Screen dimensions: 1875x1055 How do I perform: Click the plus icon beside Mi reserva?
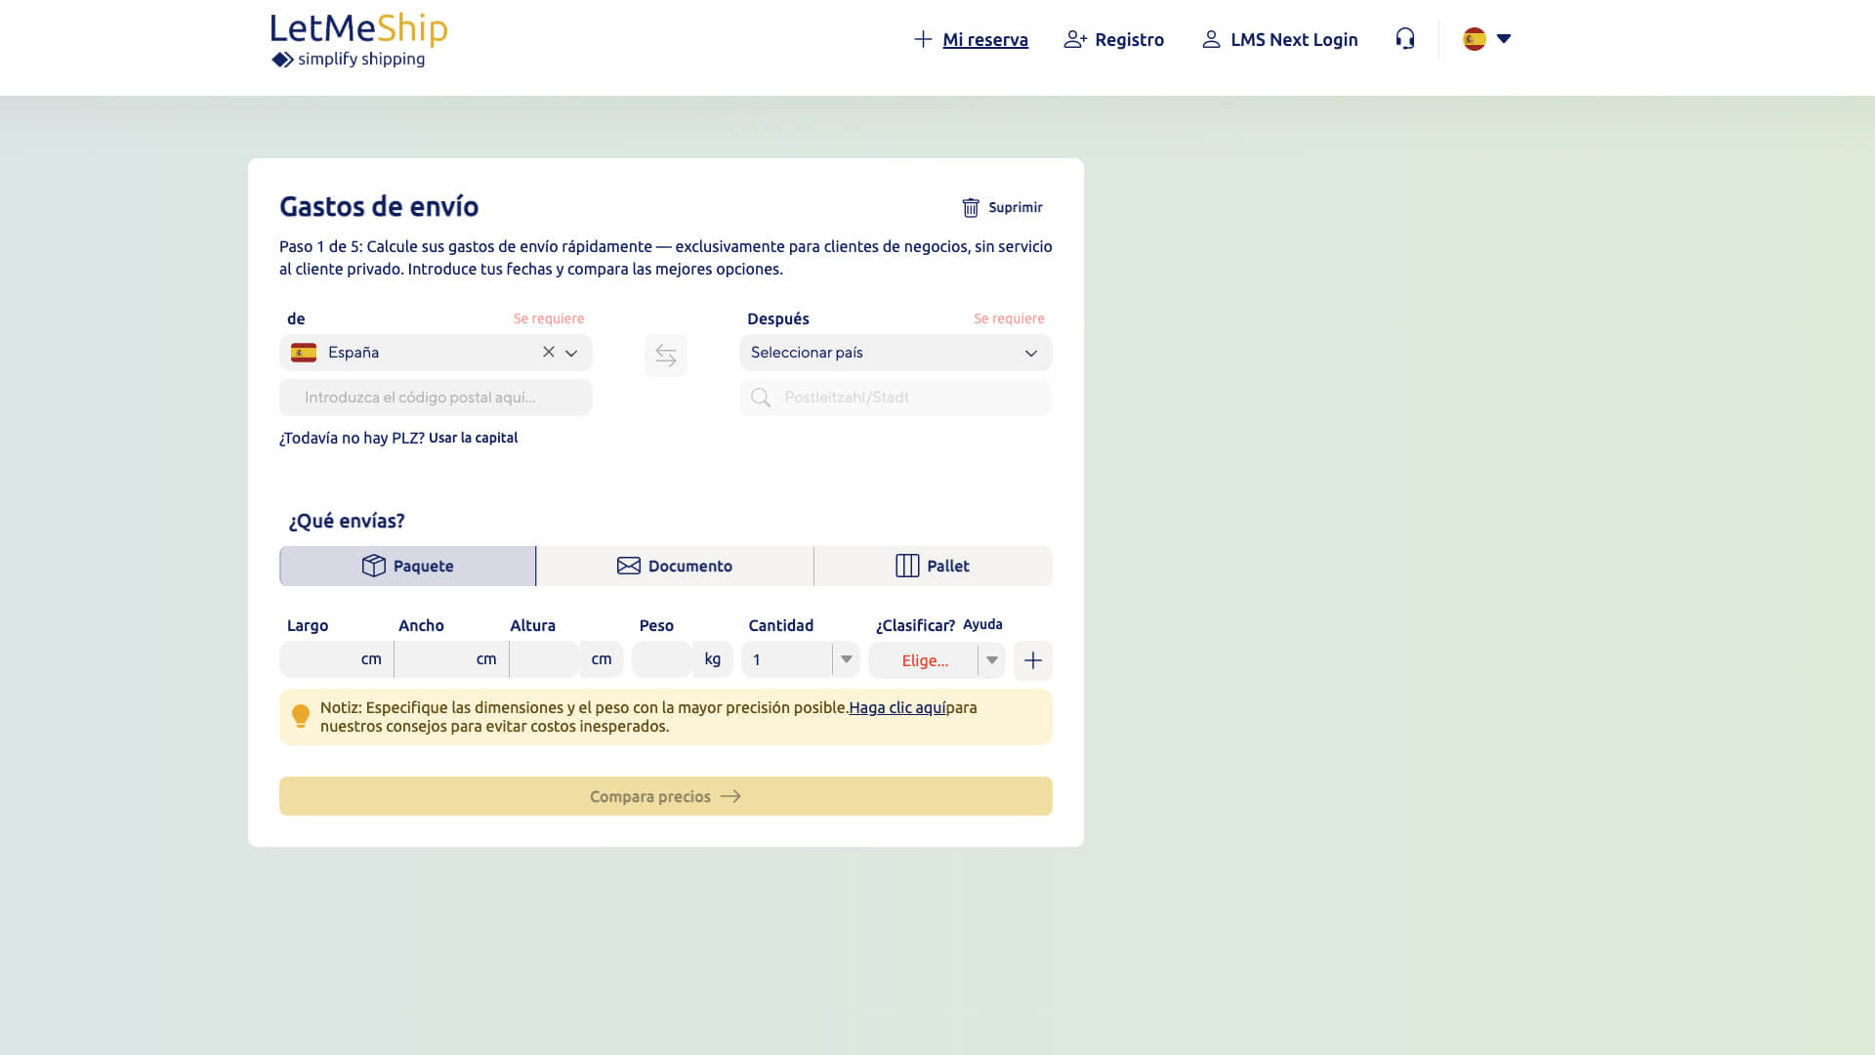tap(922, 39)
